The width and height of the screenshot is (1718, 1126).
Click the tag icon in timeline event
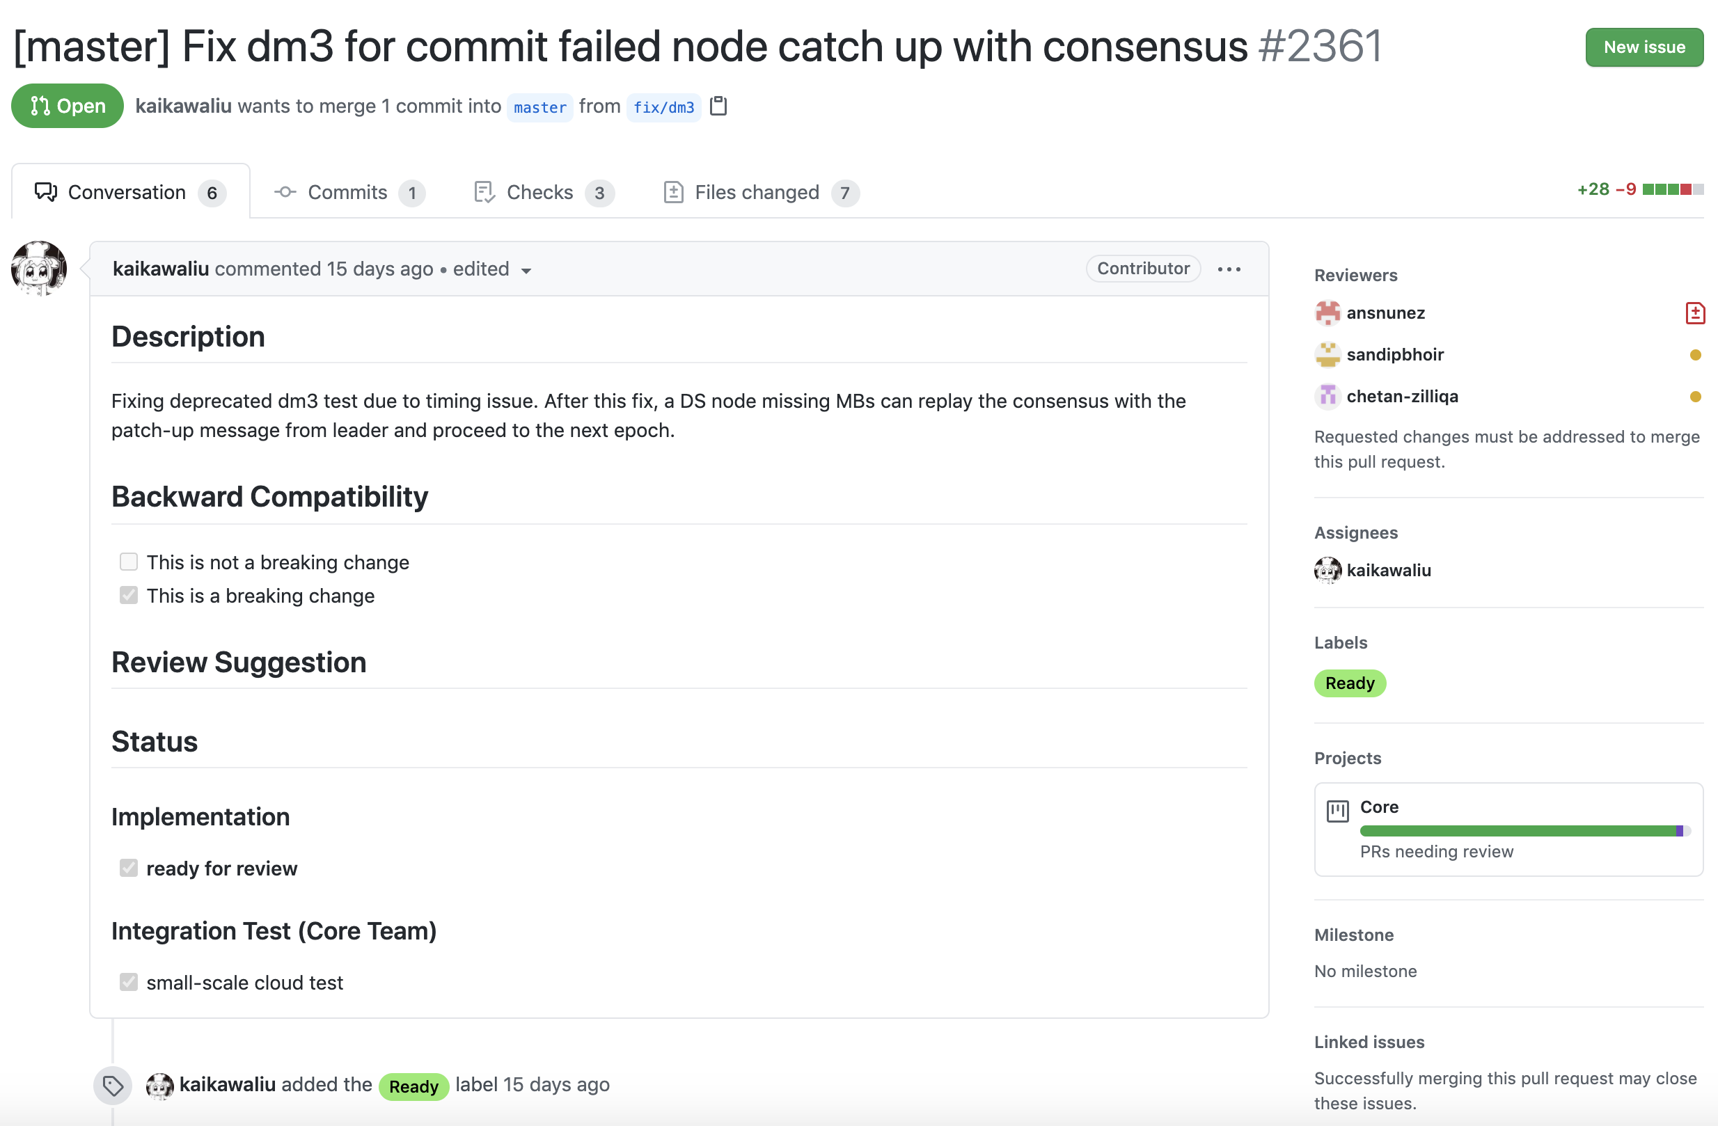pyautogui.click(x=113, y=1085)
